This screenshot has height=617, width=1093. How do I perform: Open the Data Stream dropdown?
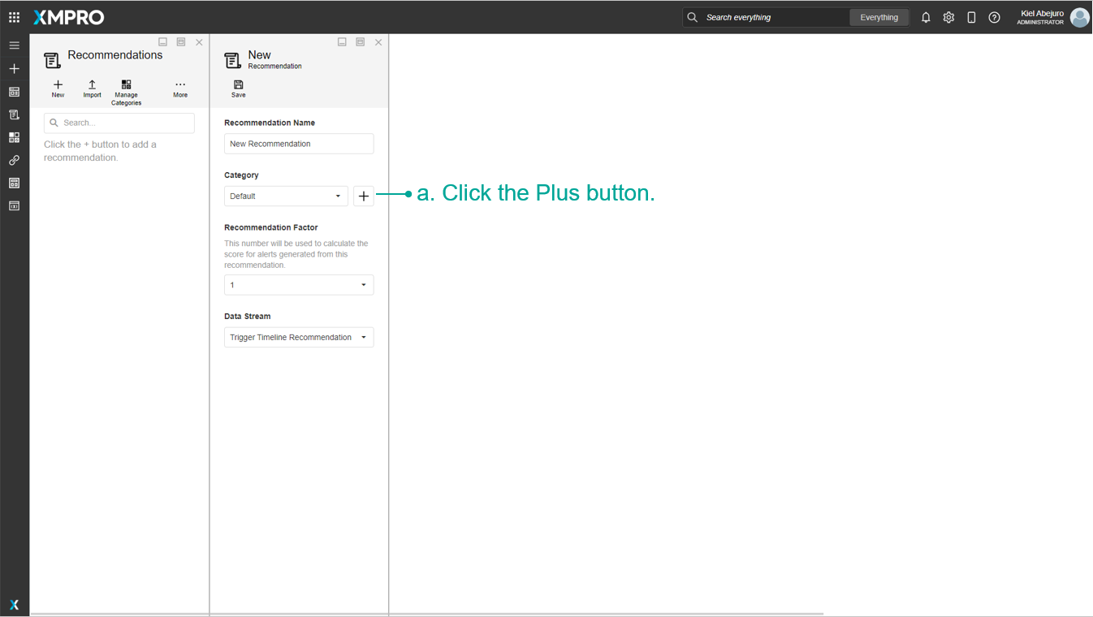pyautogui.click(x=299, y=338)
